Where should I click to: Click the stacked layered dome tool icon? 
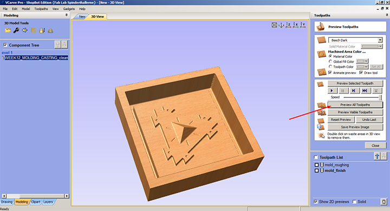click(x=50, y=30)
